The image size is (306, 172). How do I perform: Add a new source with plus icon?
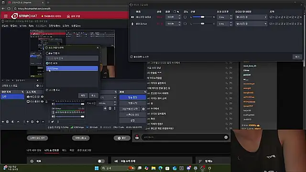[28, 122]
